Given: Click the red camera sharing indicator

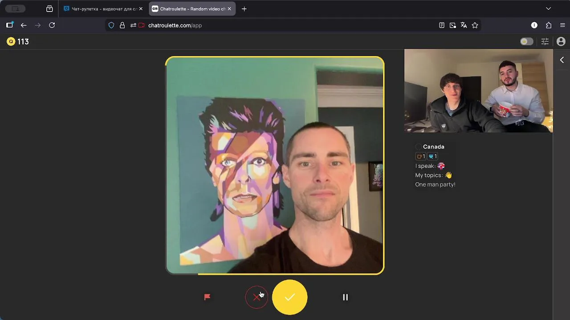Looking at the screenshot, I should pyautogui.click(x=142, y=25).
